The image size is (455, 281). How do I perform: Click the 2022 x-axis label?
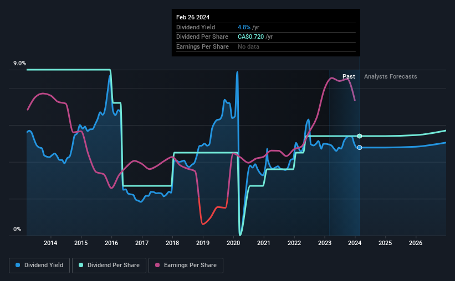point(294,243)
